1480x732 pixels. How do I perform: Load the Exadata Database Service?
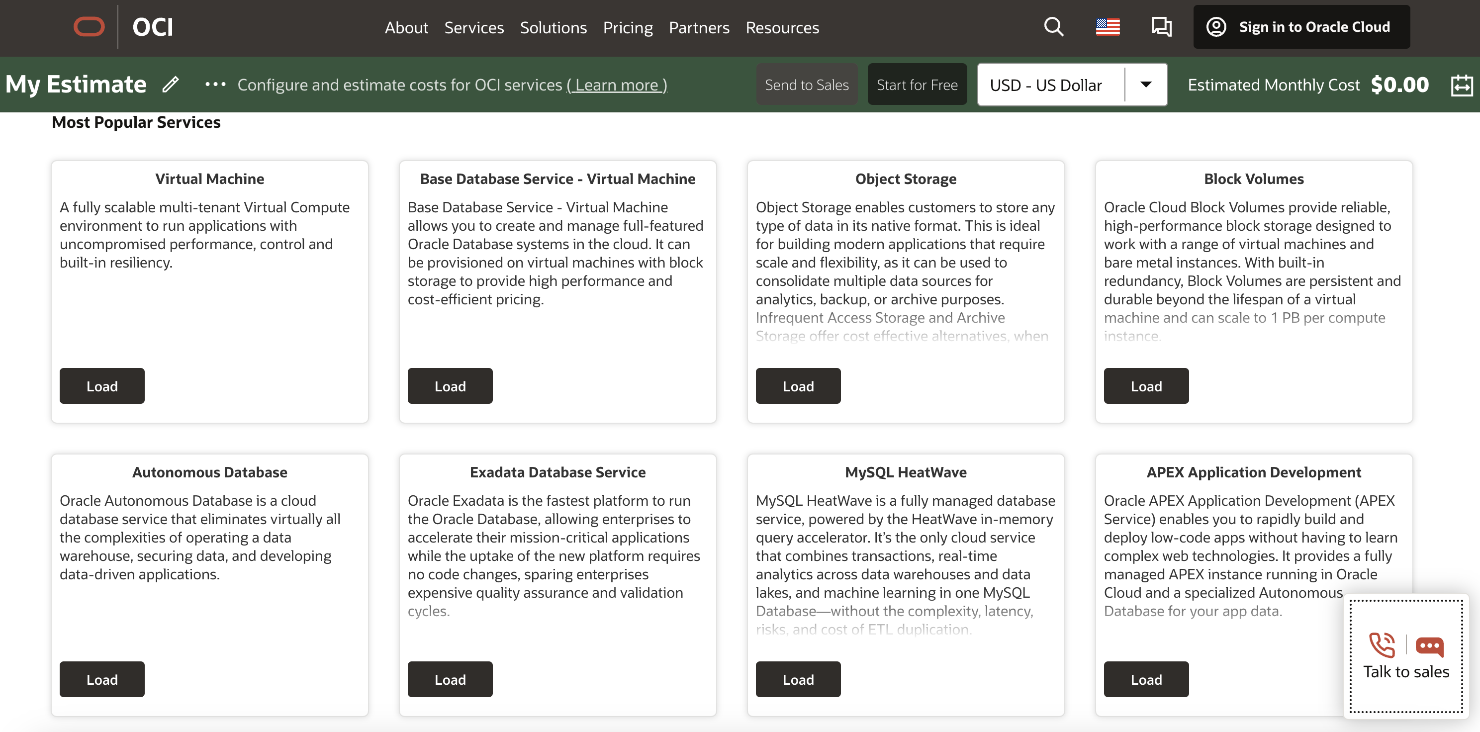449,679
